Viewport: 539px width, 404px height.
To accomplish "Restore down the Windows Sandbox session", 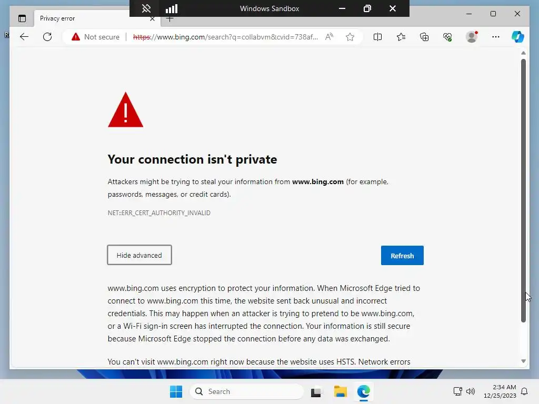I will [x=367, y=8].
